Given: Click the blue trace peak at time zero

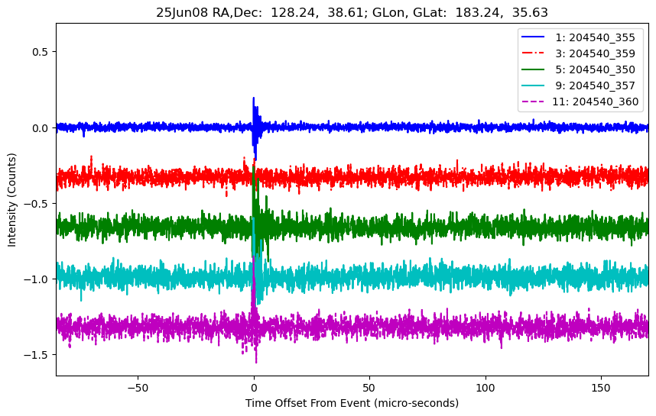Looking at the screenshot, I should 254,98.
